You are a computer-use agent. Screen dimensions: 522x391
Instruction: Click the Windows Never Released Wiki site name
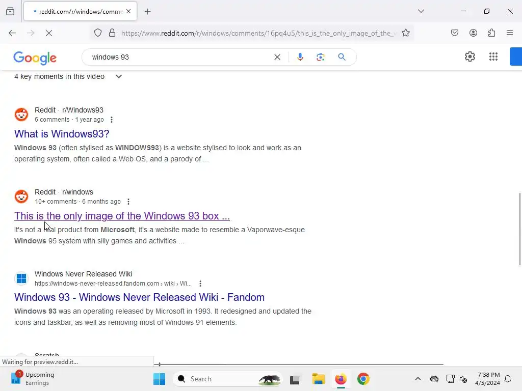[83, 274]
